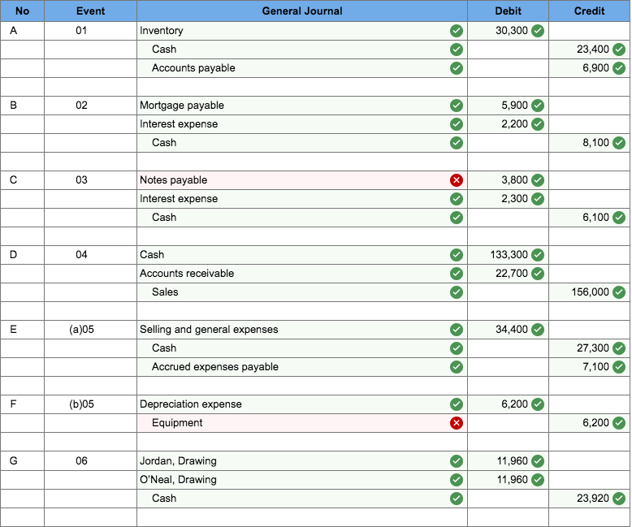Screen dimensions: 632x527
Task: Select the Accrued expenses payable cell
Action: [302, 367]
